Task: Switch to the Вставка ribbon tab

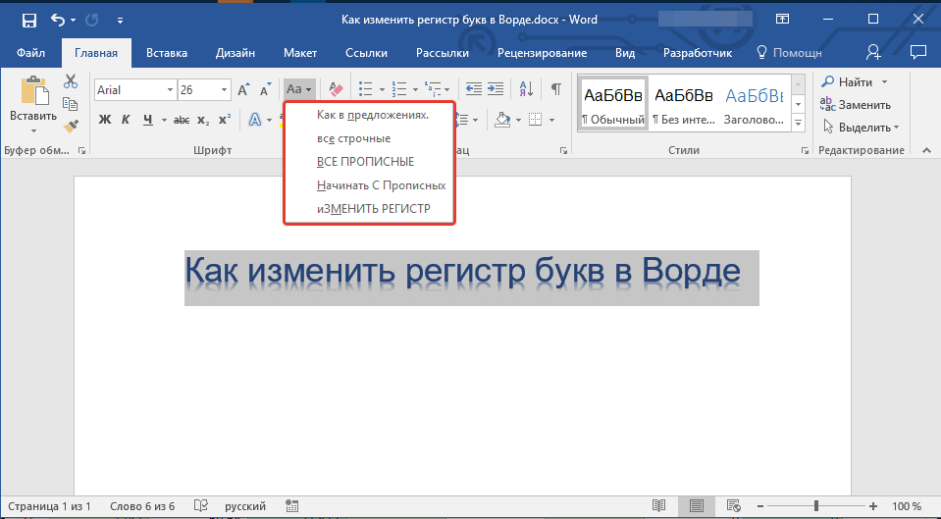Action: (x=167, y=53)
